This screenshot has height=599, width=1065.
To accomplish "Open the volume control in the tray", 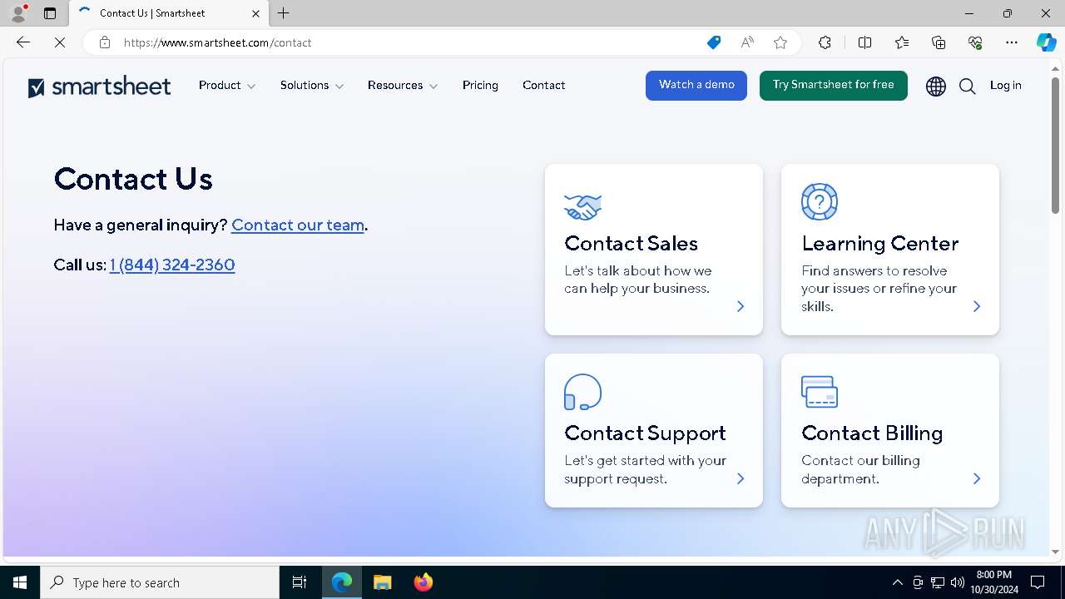I will coord(958,582).
